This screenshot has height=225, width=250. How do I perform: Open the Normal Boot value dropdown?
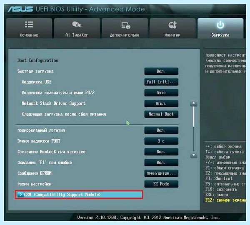(161, 114)
